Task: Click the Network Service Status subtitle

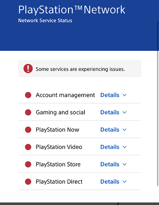Action: (45, 20)
